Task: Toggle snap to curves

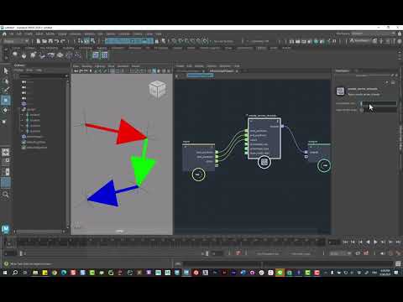Action: 181,41
